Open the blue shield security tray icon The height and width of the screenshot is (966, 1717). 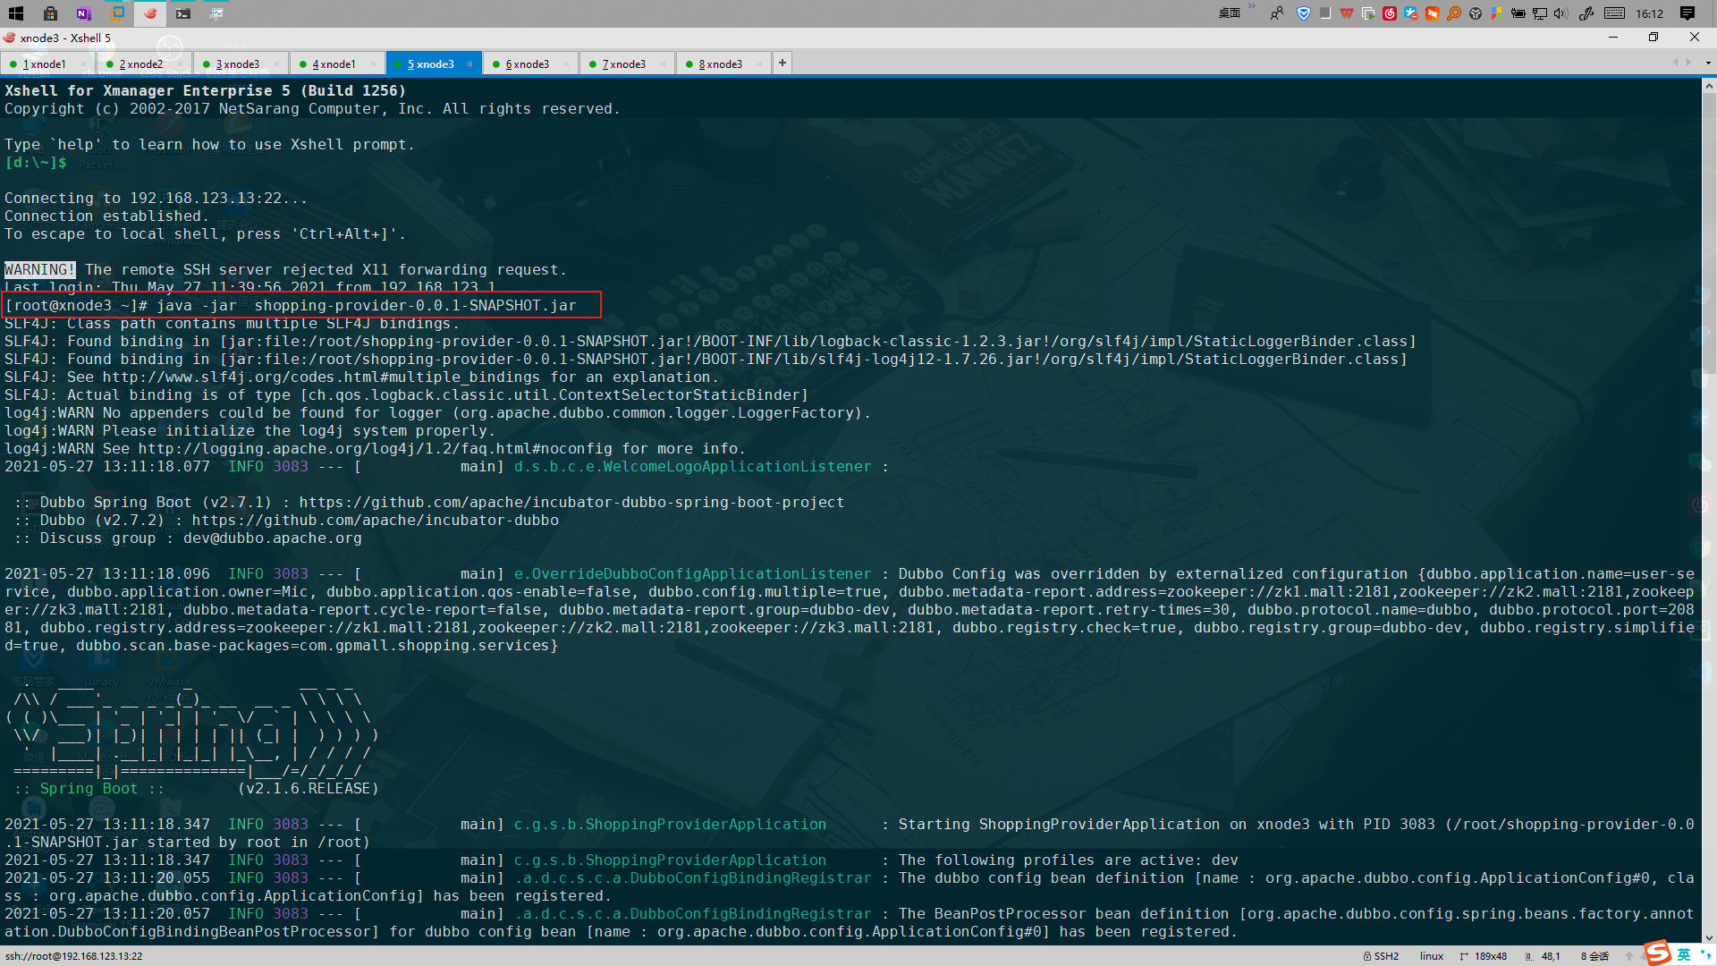[x=1304, y=13]
